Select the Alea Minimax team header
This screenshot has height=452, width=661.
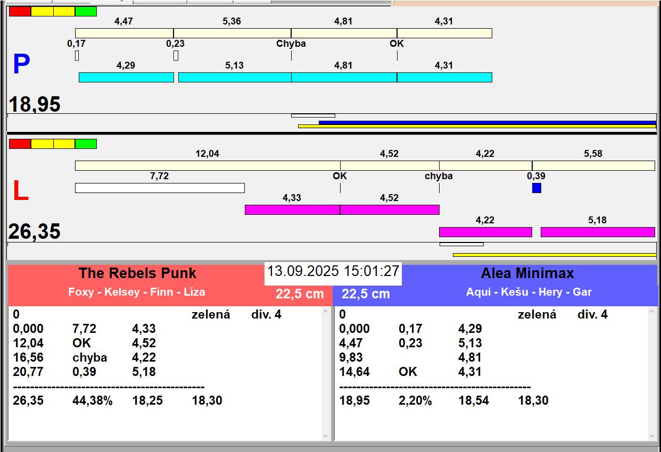point(527,273)
